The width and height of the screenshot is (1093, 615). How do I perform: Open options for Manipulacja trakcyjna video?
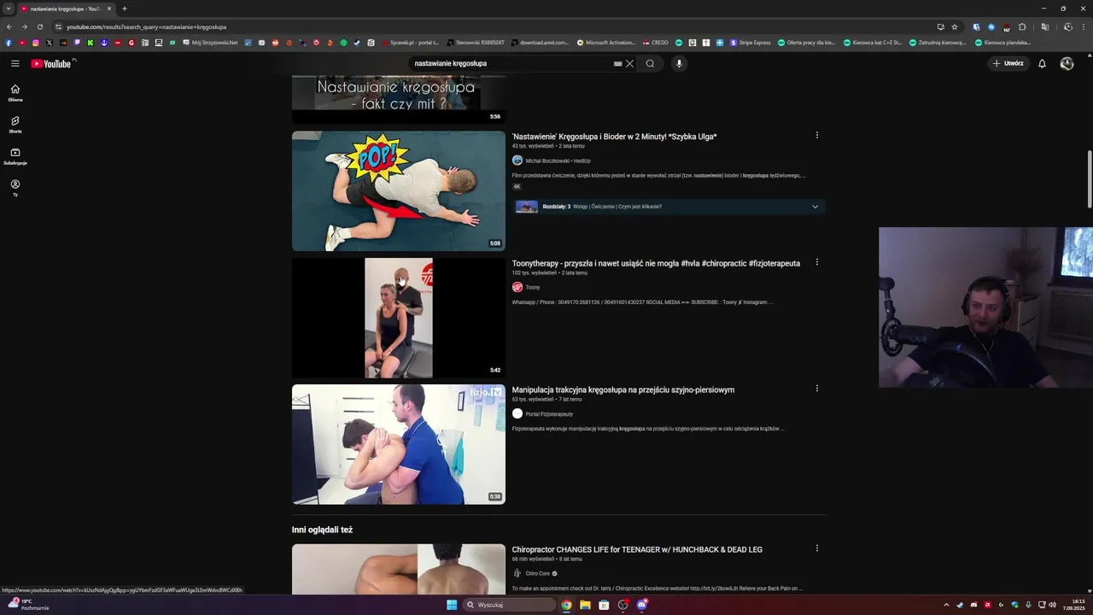[x=817, y=389]
